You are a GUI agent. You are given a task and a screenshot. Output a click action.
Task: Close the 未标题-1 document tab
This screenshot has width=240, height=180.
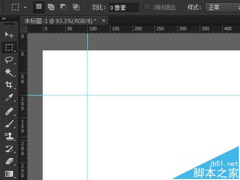(x=104, y=21)
